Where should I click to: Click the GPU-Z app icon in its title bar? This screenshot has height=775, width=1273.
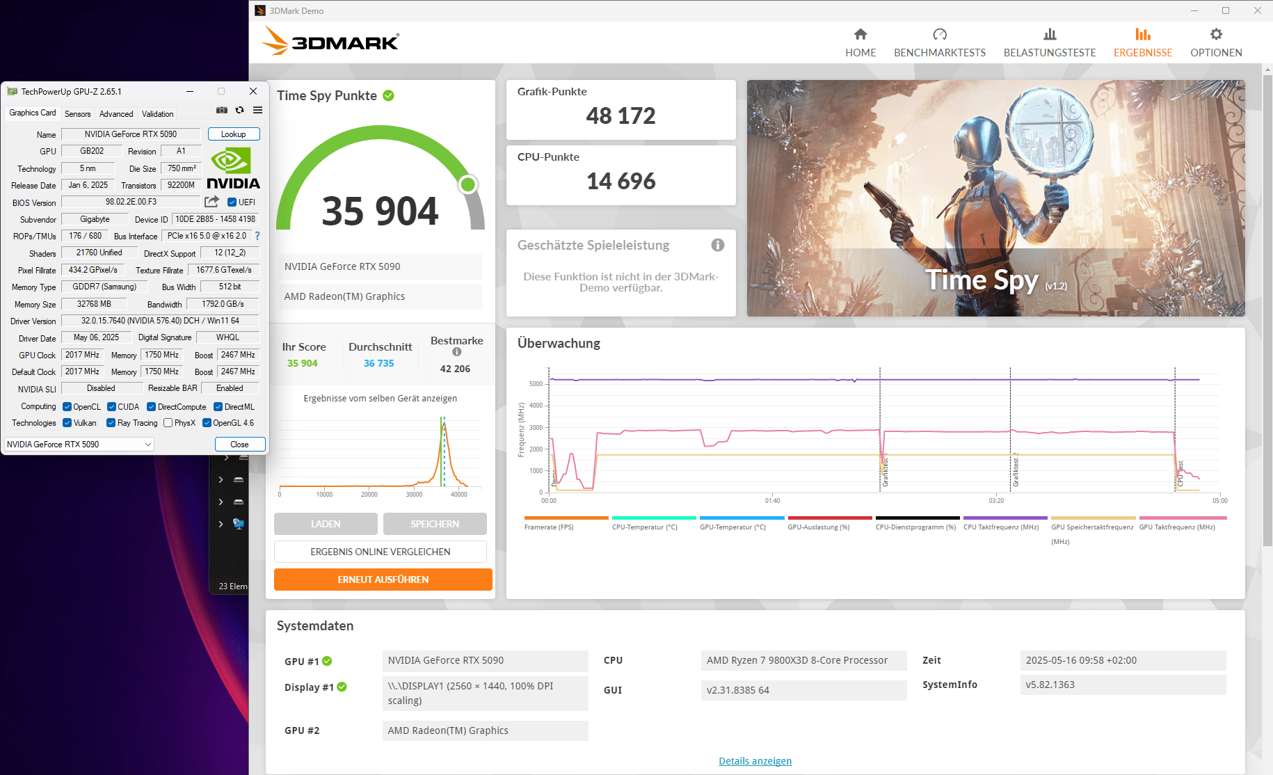pyautogui.click(x=12, y=91)
